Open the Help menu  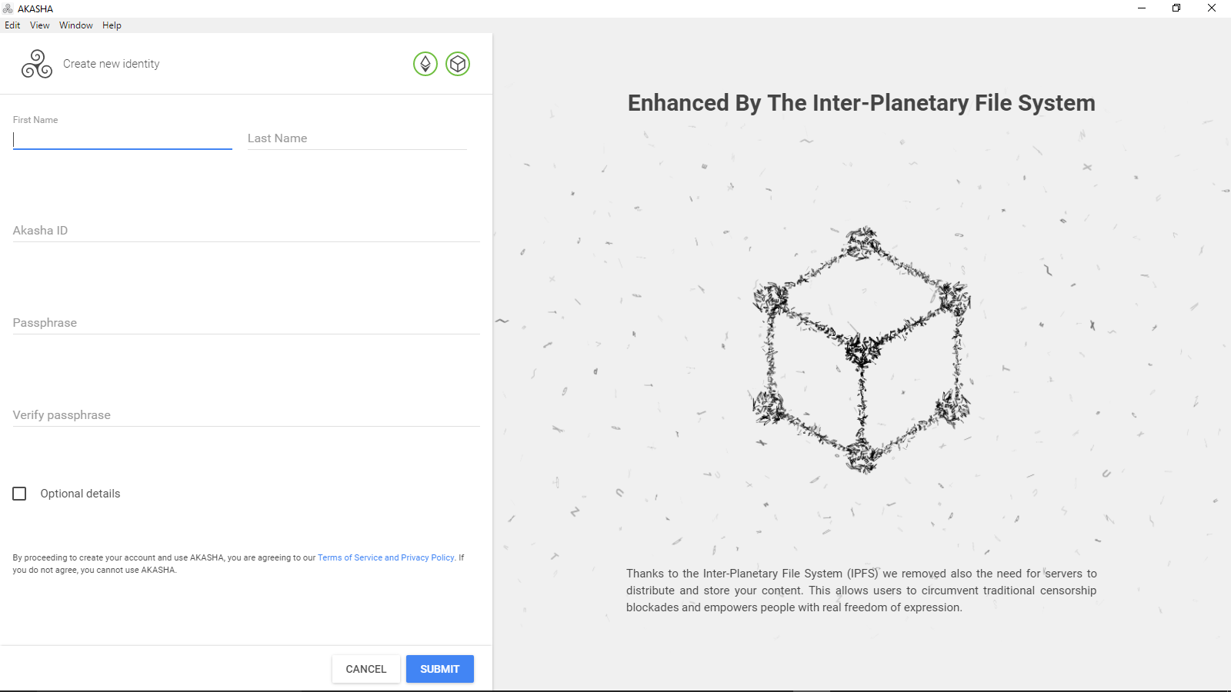point(112,25)
